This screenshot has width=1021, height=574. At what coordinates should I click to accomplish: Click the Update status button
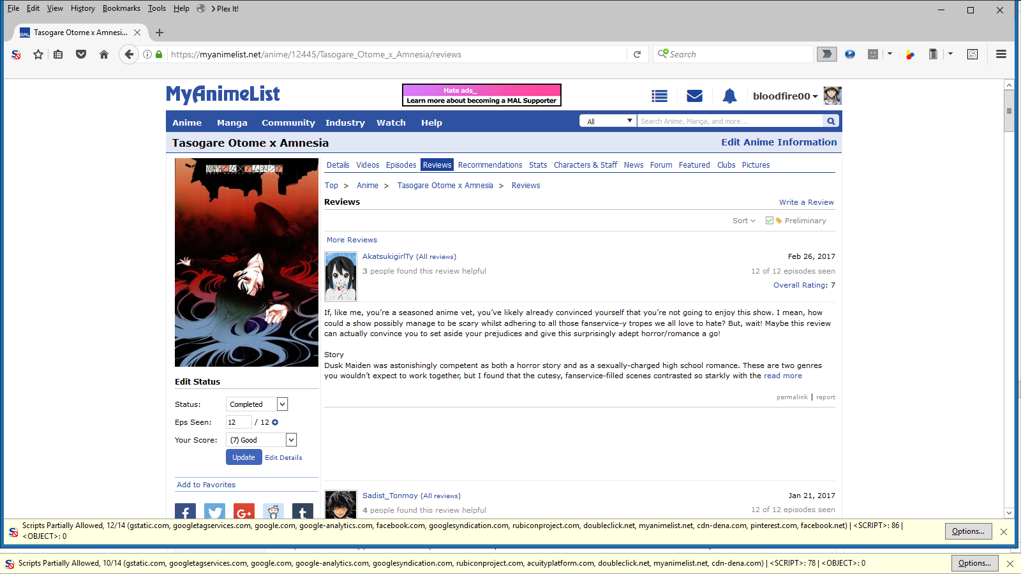pyautogui.click(x=243, y=457)
